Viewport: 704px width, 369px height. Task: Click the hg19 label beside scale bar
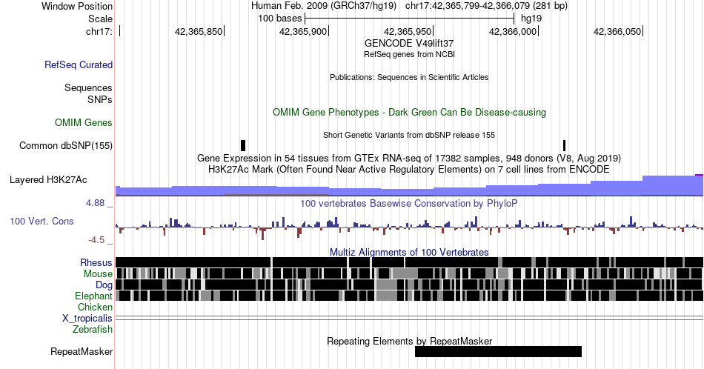pyautogui.click(x=531, y=19)
